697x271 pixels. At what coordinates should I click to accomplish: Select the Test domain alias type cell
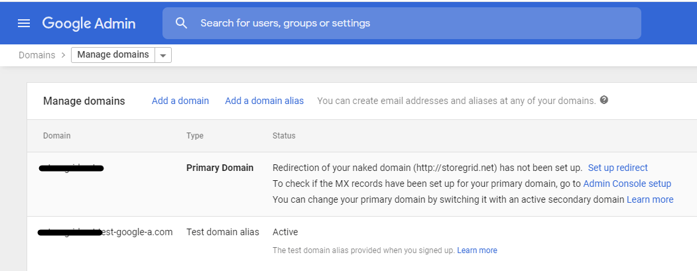[x=223, y=232]
